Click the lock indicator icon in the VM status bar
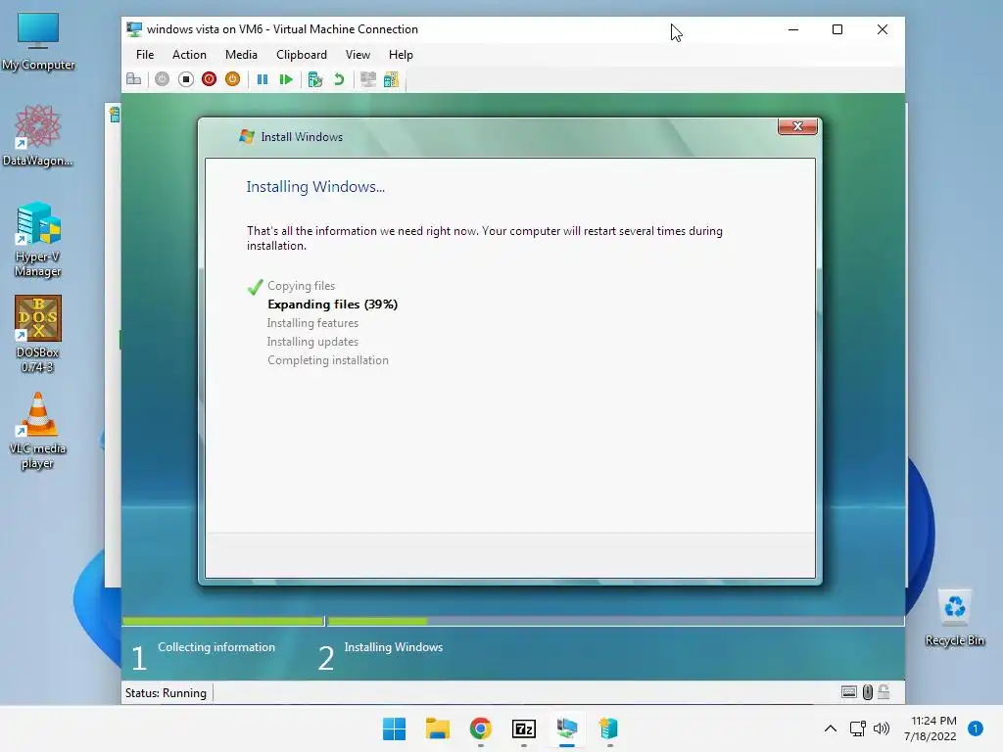 point(884,692)
